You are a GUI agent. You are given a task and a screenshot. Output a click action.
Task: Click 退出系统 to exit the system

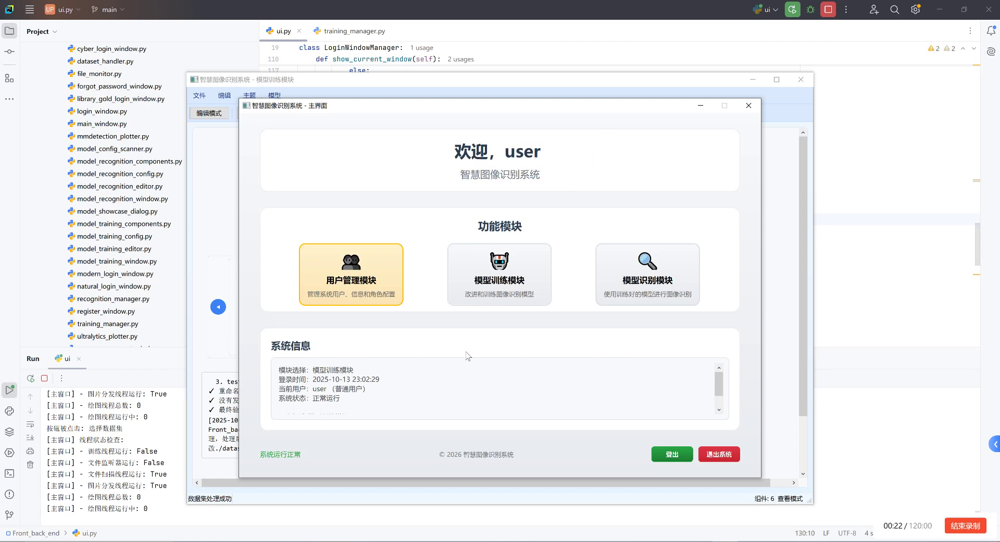point(718,454)
